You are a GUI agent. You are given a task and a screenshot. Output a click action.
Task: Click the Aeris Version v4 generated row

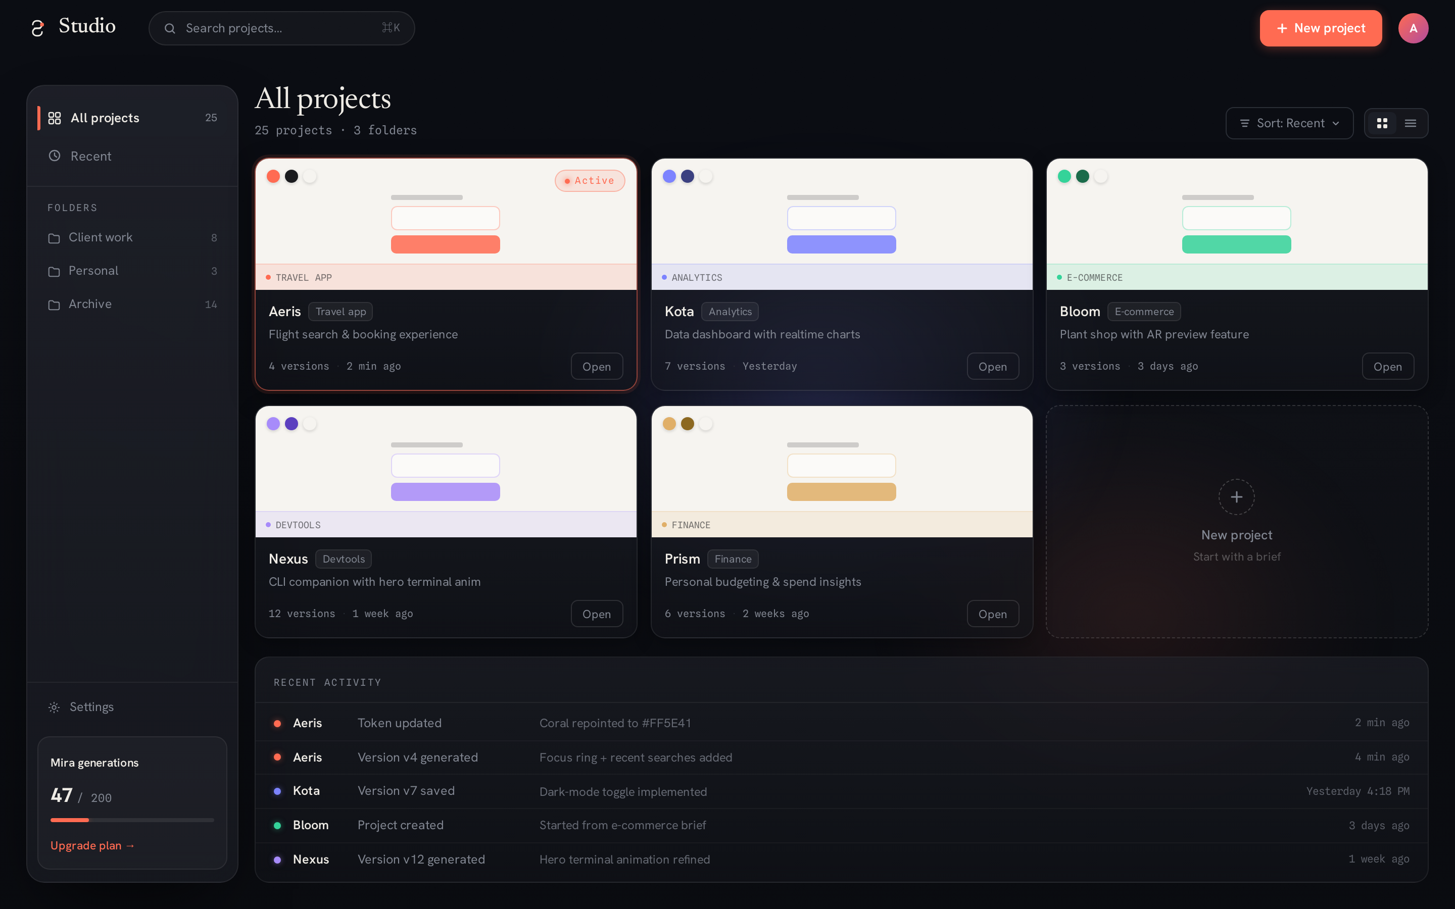point(841,757)
